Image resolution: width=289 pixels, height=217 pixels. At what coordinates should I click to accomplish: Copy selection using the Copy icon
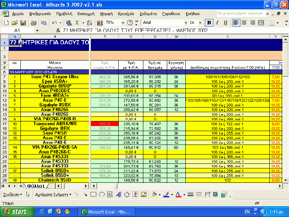44,23
